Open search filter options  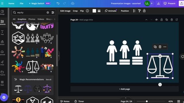tap(53, 13)
